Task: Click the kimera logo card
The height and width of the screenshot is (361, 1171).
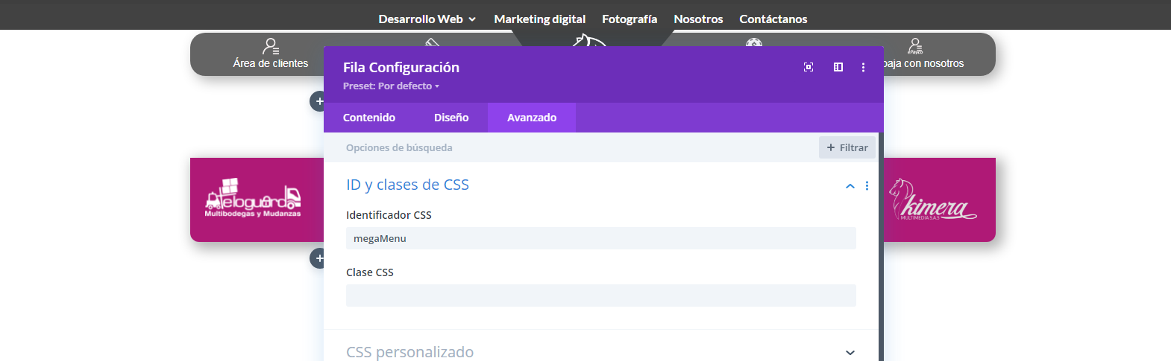Action: [x=940, y=199]
